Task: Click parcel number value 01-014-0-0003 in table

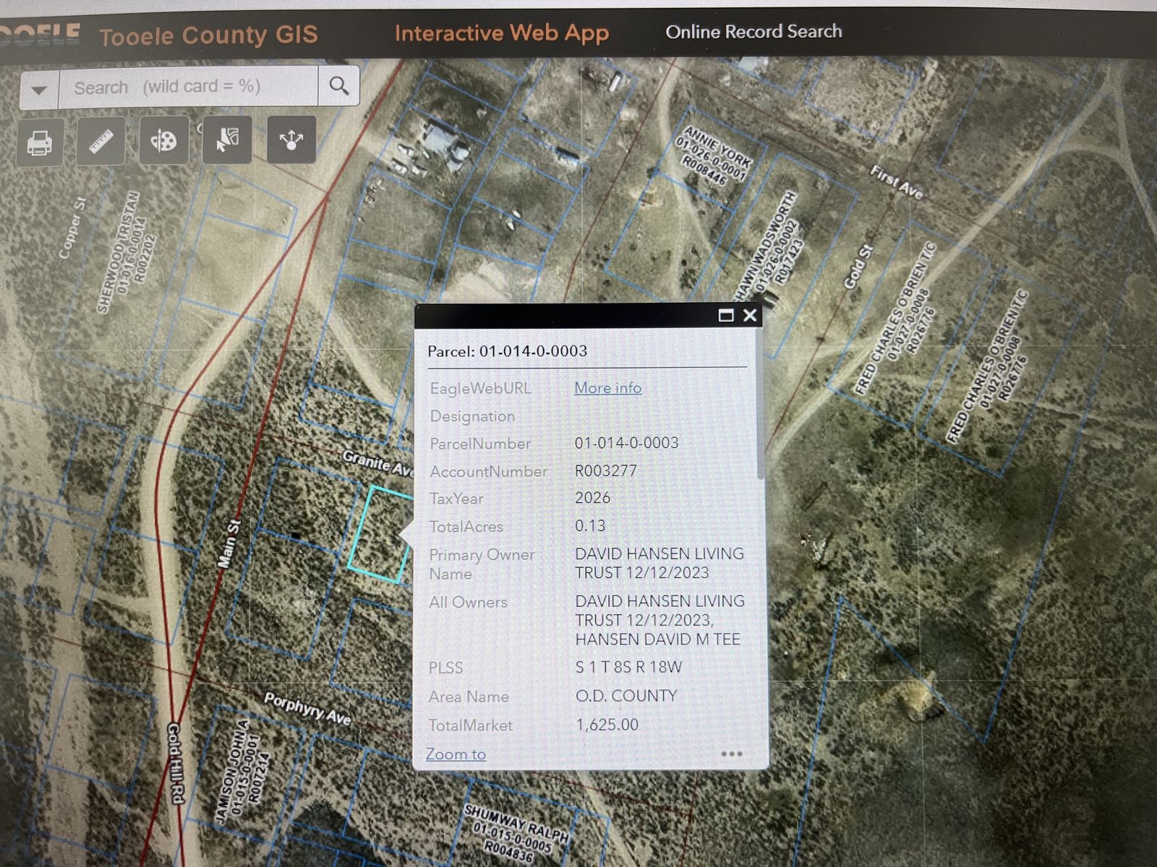Action: pyautogui.click(x=626, y=443)
